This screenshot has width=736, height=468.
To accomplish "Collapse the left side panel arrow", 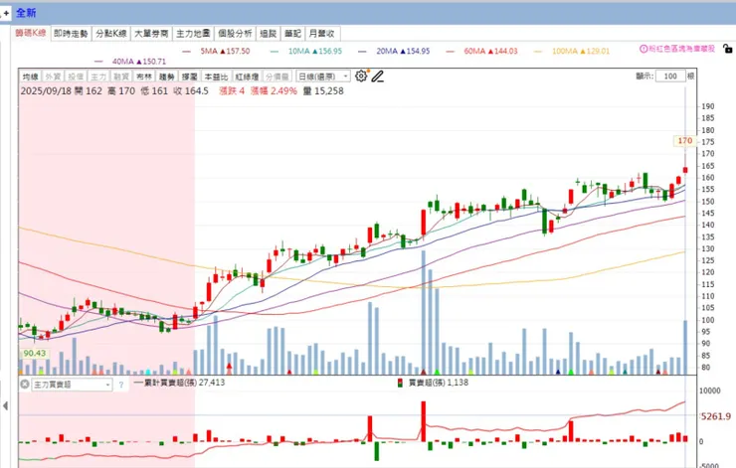I will coord(5,405).
